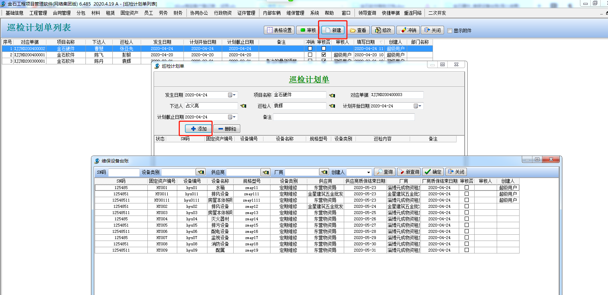The width and height of the screenshot is (608, 295).
Task: Click the 下达人 lookup hand icon
Action: 243,106
